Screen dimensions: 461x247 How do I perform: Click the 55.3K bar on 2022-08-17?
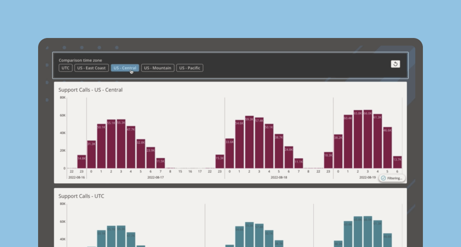click(121, 144)
